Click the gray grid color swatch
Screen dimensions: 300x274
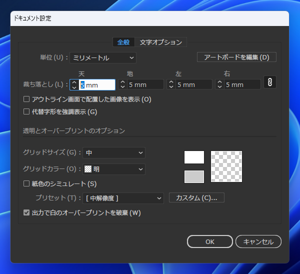coord(194,177)
